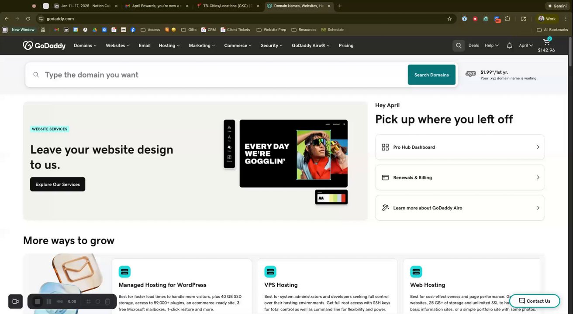This screenshot has width=573, height=314.
Task: Click the Managed Hosting for WordPress icon
Action: pos(124,272)
